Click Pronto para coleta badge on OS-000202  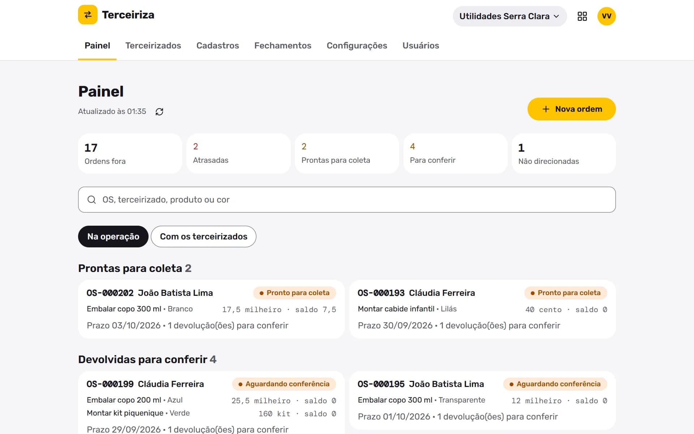[295, 293]
